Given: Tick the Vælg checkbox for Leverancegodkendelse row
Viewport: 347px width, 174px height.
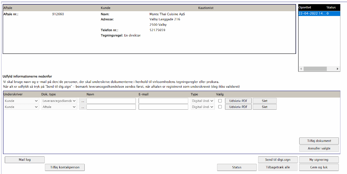Looking at the screenshot, I should 220,101.
